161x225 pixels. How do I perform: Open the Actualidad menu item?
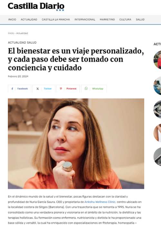(x=29, y=20)
